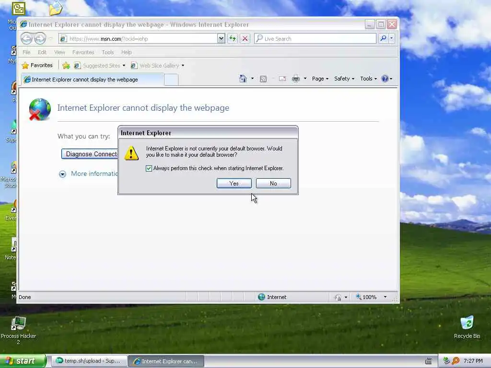Click in the Live Search box
This screenshot has width=491, height=368.
pyautogui.click(x=315, y=38)
